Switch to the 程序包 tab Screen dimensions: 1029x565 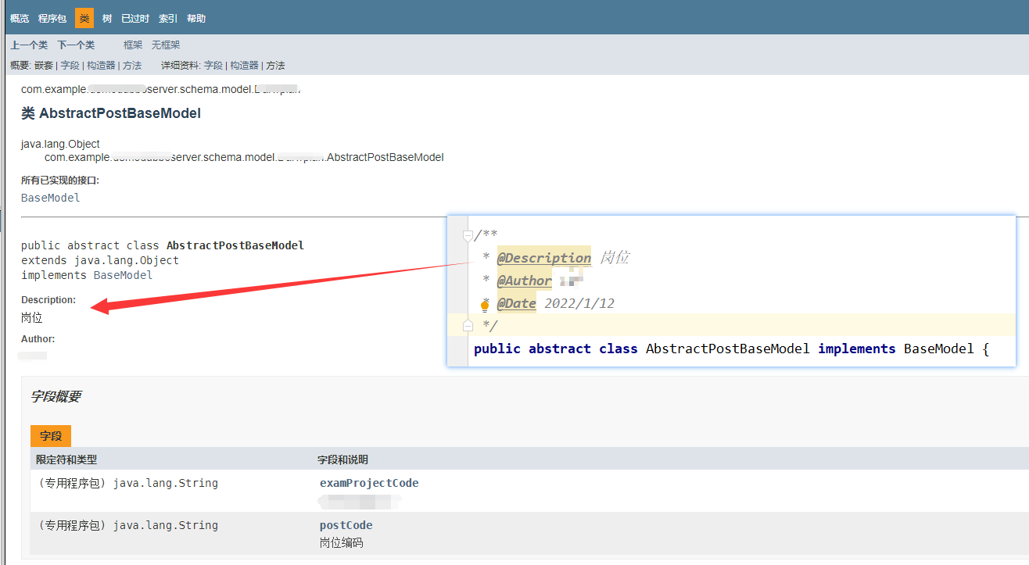[x=52, y=17]
